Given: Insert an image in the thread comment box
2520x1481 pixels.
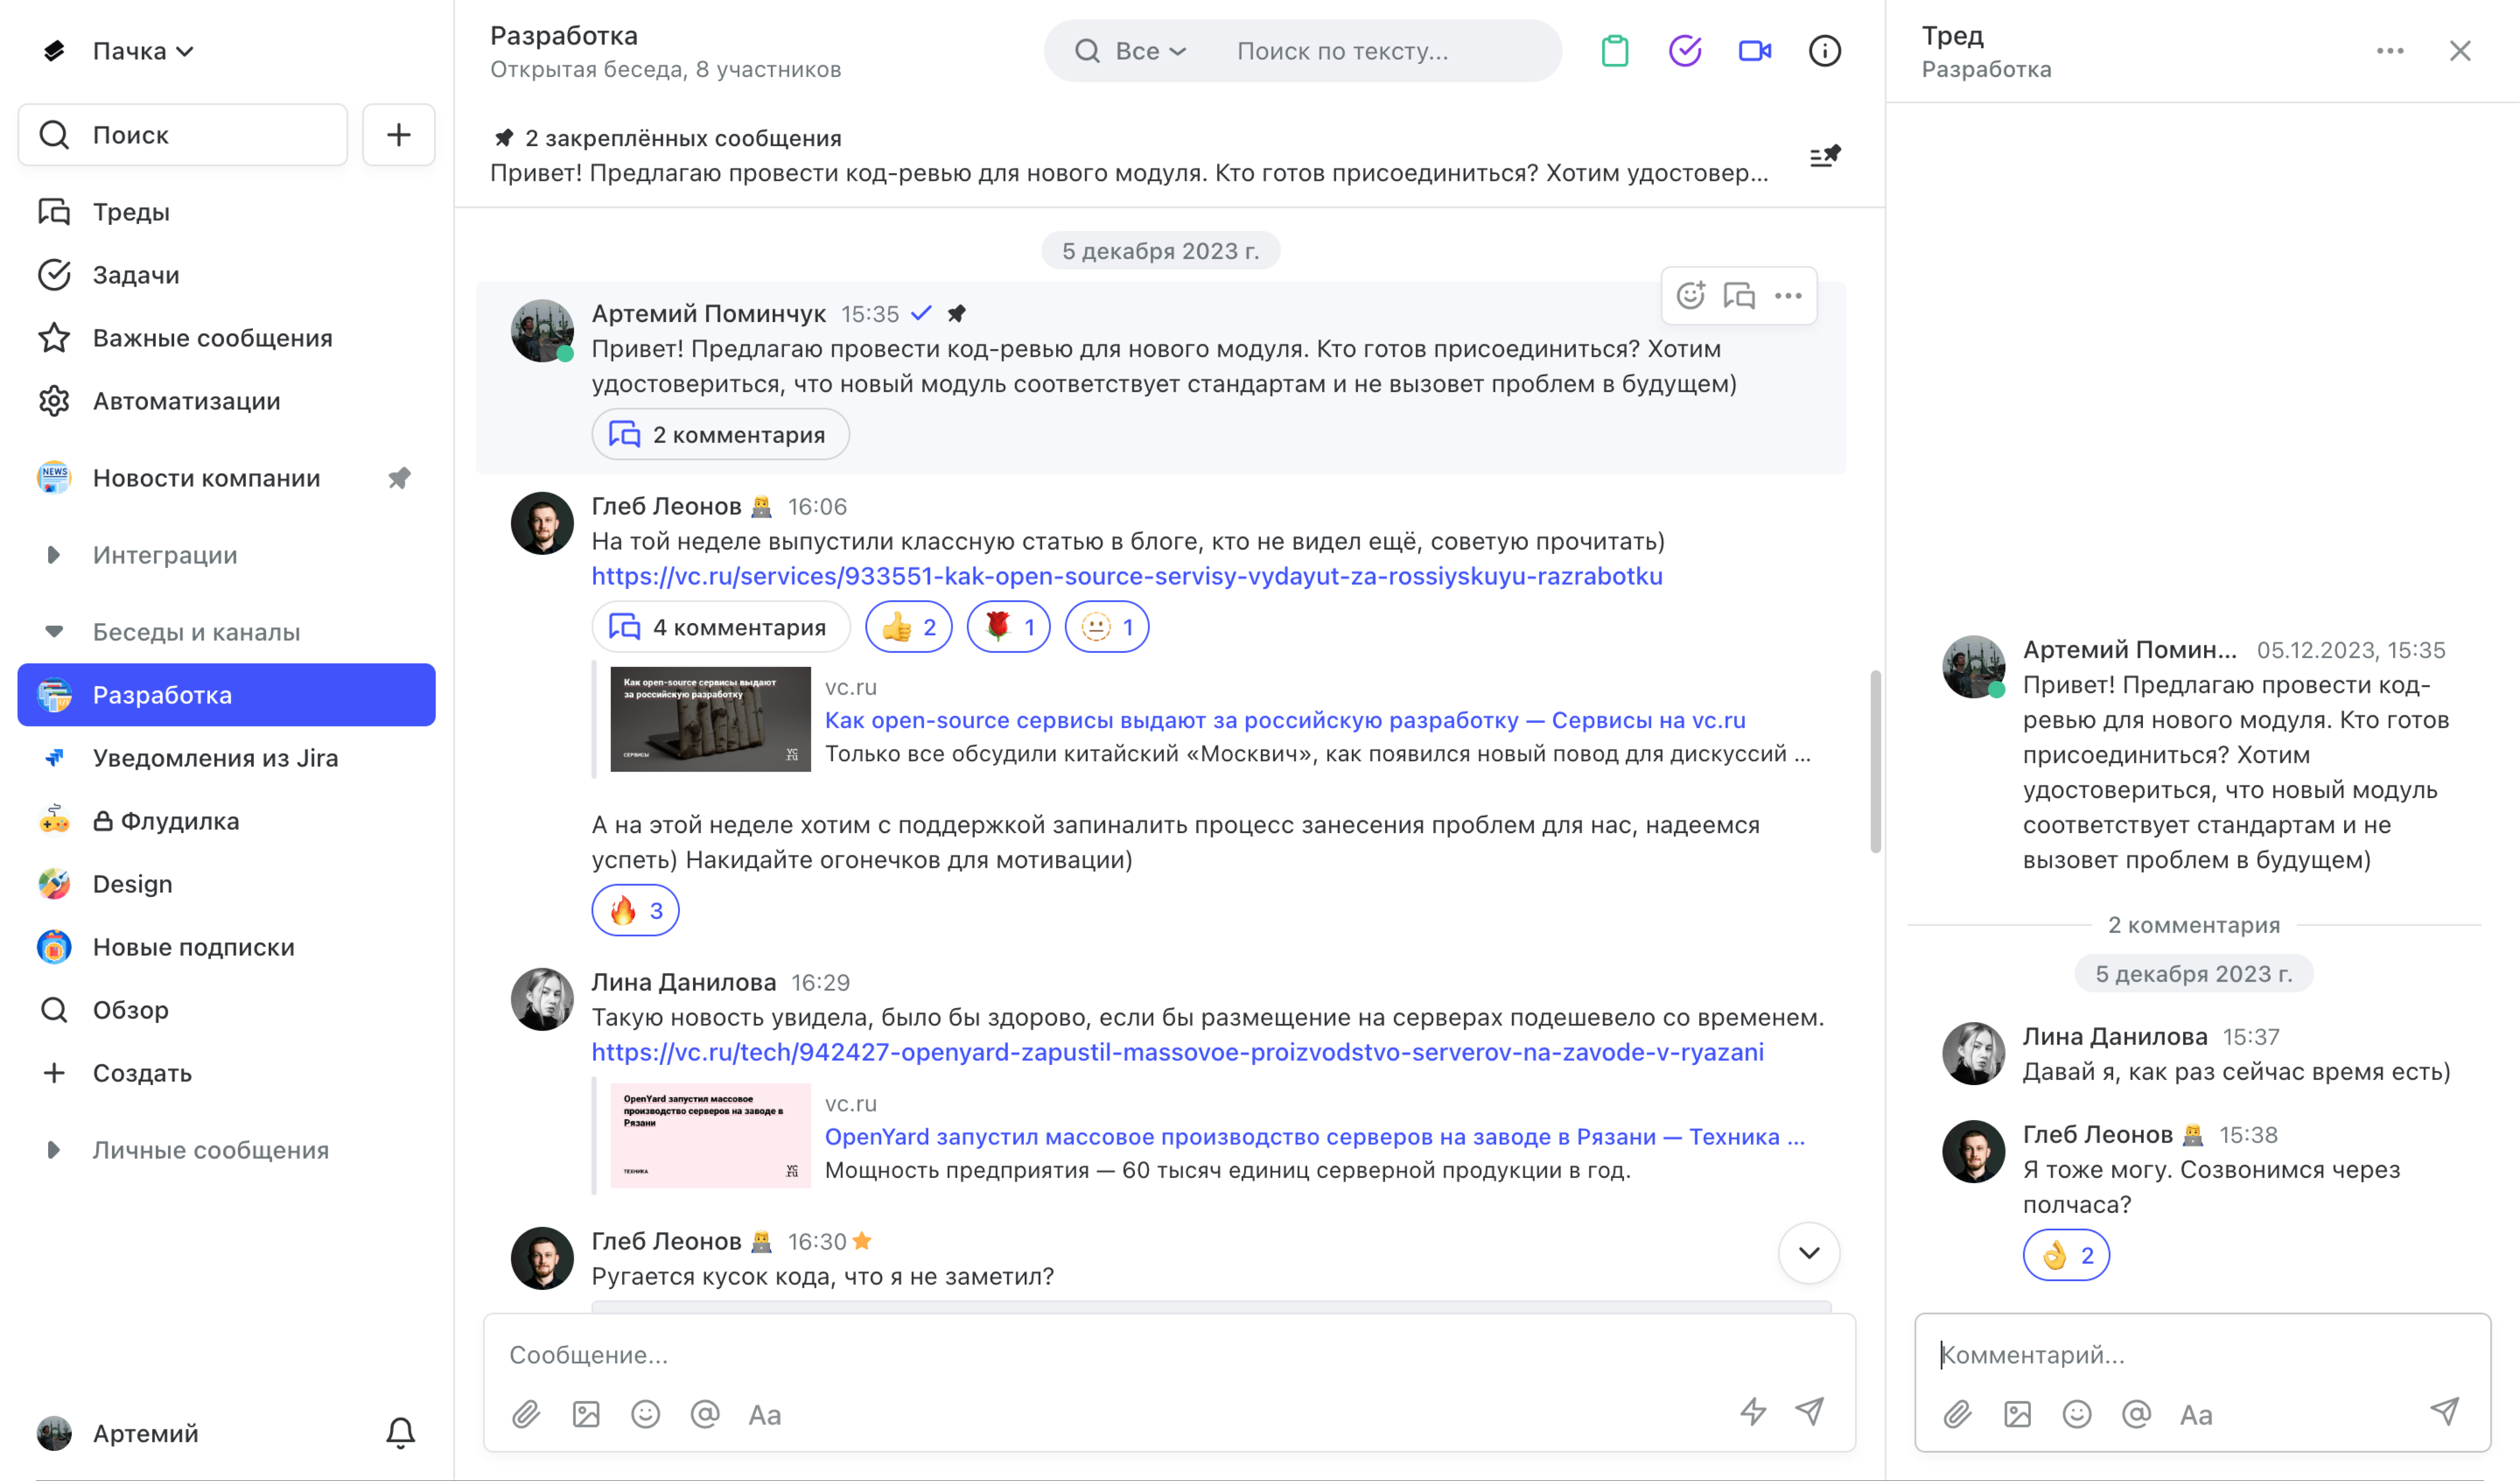Looking at the screenshot, I should tap(2018, 1414).
